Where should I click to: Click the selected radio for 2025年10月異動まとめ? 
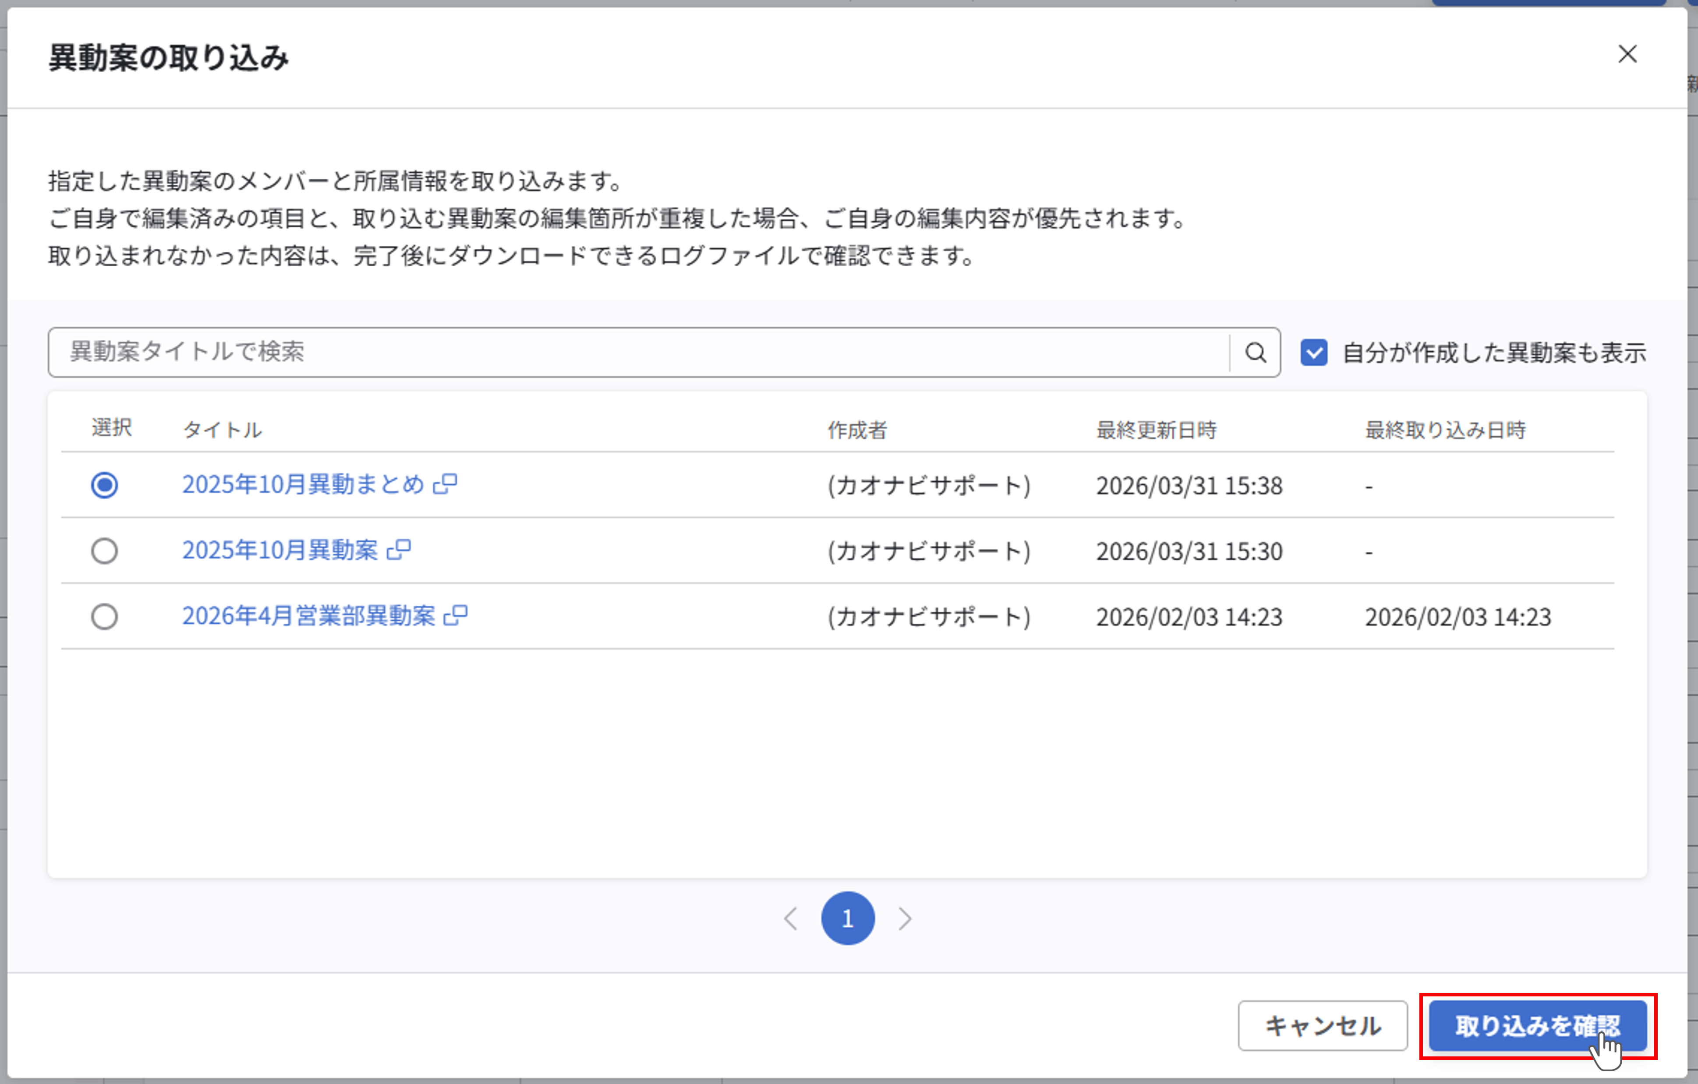(104, 485)
